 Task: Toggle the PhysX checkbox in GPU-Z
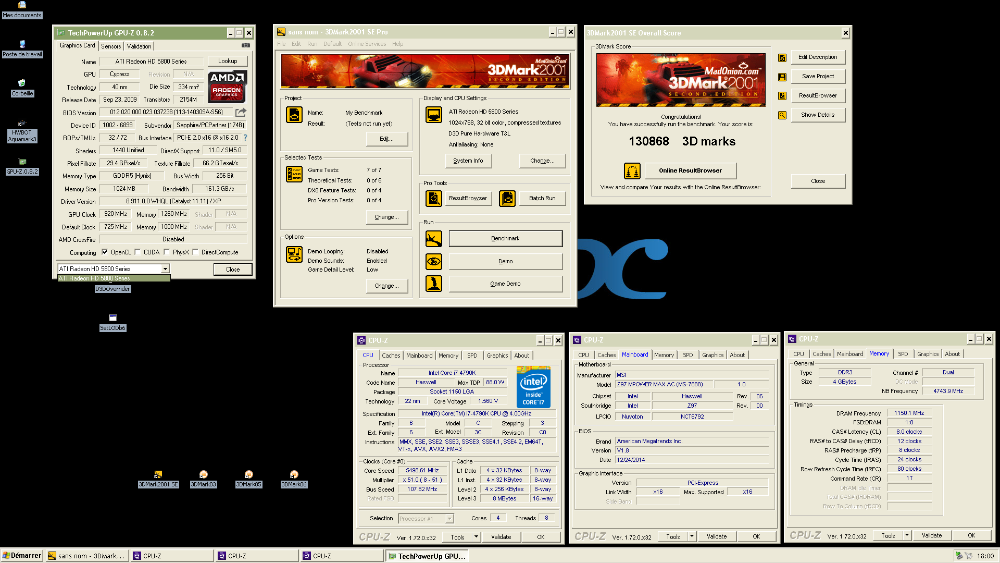tap(167, 252)
